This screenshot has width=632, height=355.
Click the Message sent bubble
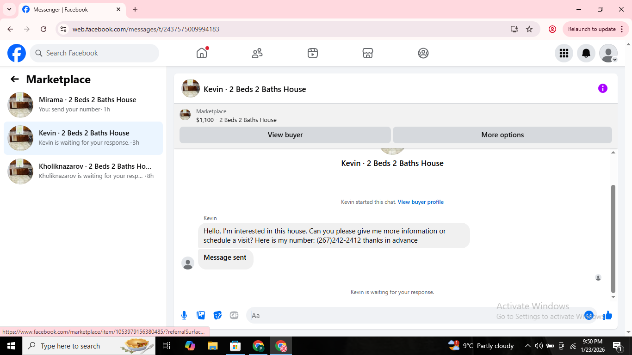(x=225, y=259)
